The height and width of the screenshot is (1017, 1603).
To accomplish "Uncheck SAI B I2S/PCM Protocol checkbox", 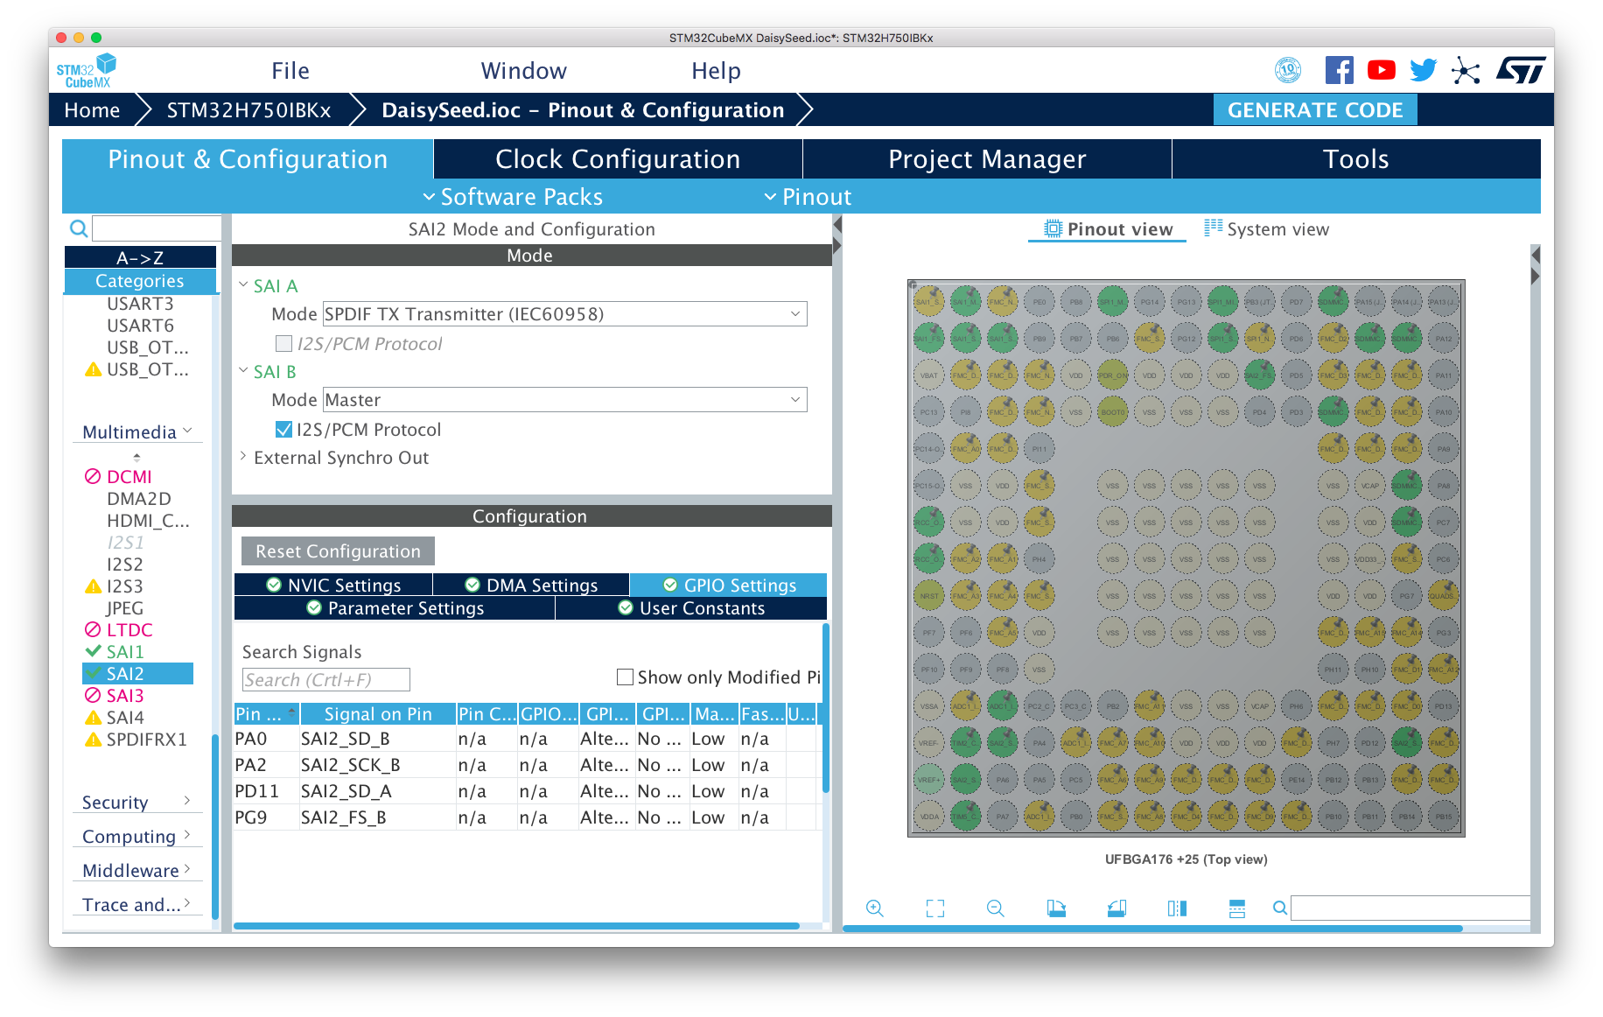I will coord(283,430).
